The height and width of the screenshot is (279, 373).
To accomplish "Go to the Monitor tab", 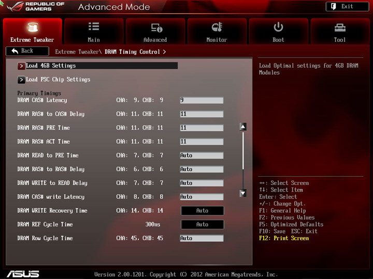I will pos(217,32).
